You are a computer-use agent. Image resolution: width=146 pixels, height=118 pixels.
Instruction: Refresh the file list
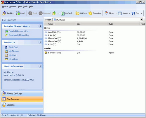[67, 13]
